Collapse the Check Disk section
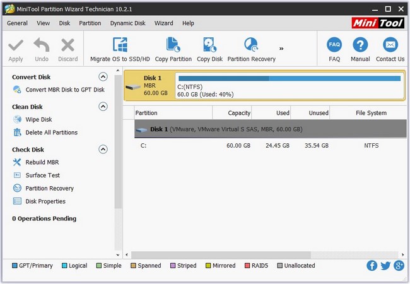 (x=103, y=150)
